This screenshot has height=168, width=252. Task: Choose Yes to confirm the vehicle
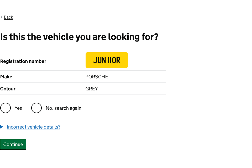[6, 108]
